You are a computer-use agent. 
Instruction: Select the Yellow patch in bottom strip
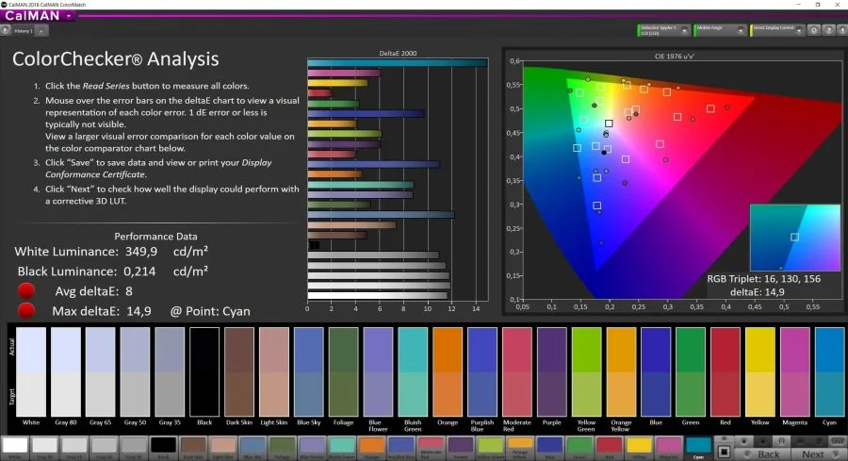tap(639, 446)
